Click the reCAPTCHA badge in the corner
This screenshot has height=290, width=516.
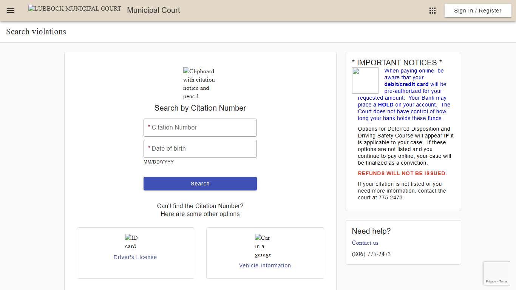click(x=497, y=273)
